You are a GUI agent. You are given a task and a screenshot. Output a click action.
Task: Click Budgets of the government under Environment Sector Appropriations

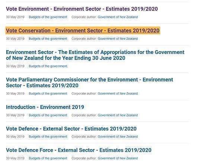pos(48,66)
